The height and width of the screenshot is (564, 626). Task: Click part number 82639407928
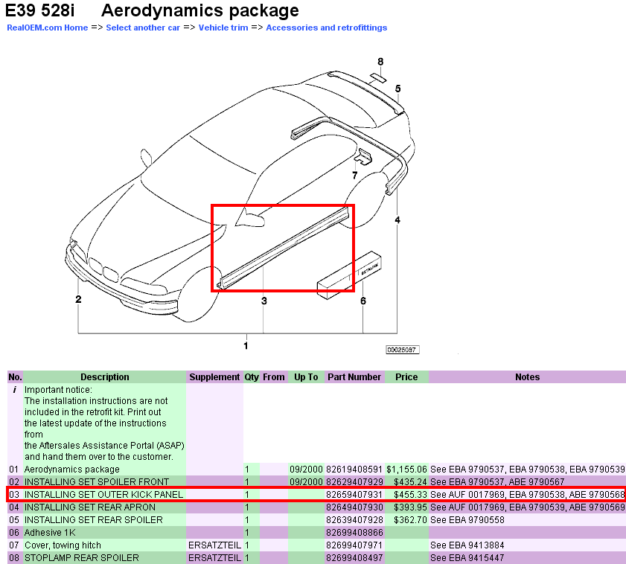(x=354, y=520)
